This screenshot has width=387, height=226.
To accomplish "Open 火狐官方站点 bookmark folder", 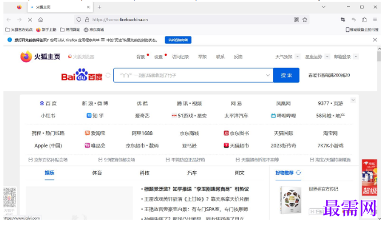I will [19, 30].
